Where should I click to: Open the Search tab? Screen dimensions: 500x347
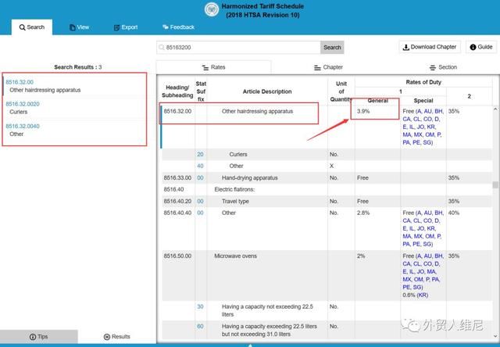tap(32, 27)
